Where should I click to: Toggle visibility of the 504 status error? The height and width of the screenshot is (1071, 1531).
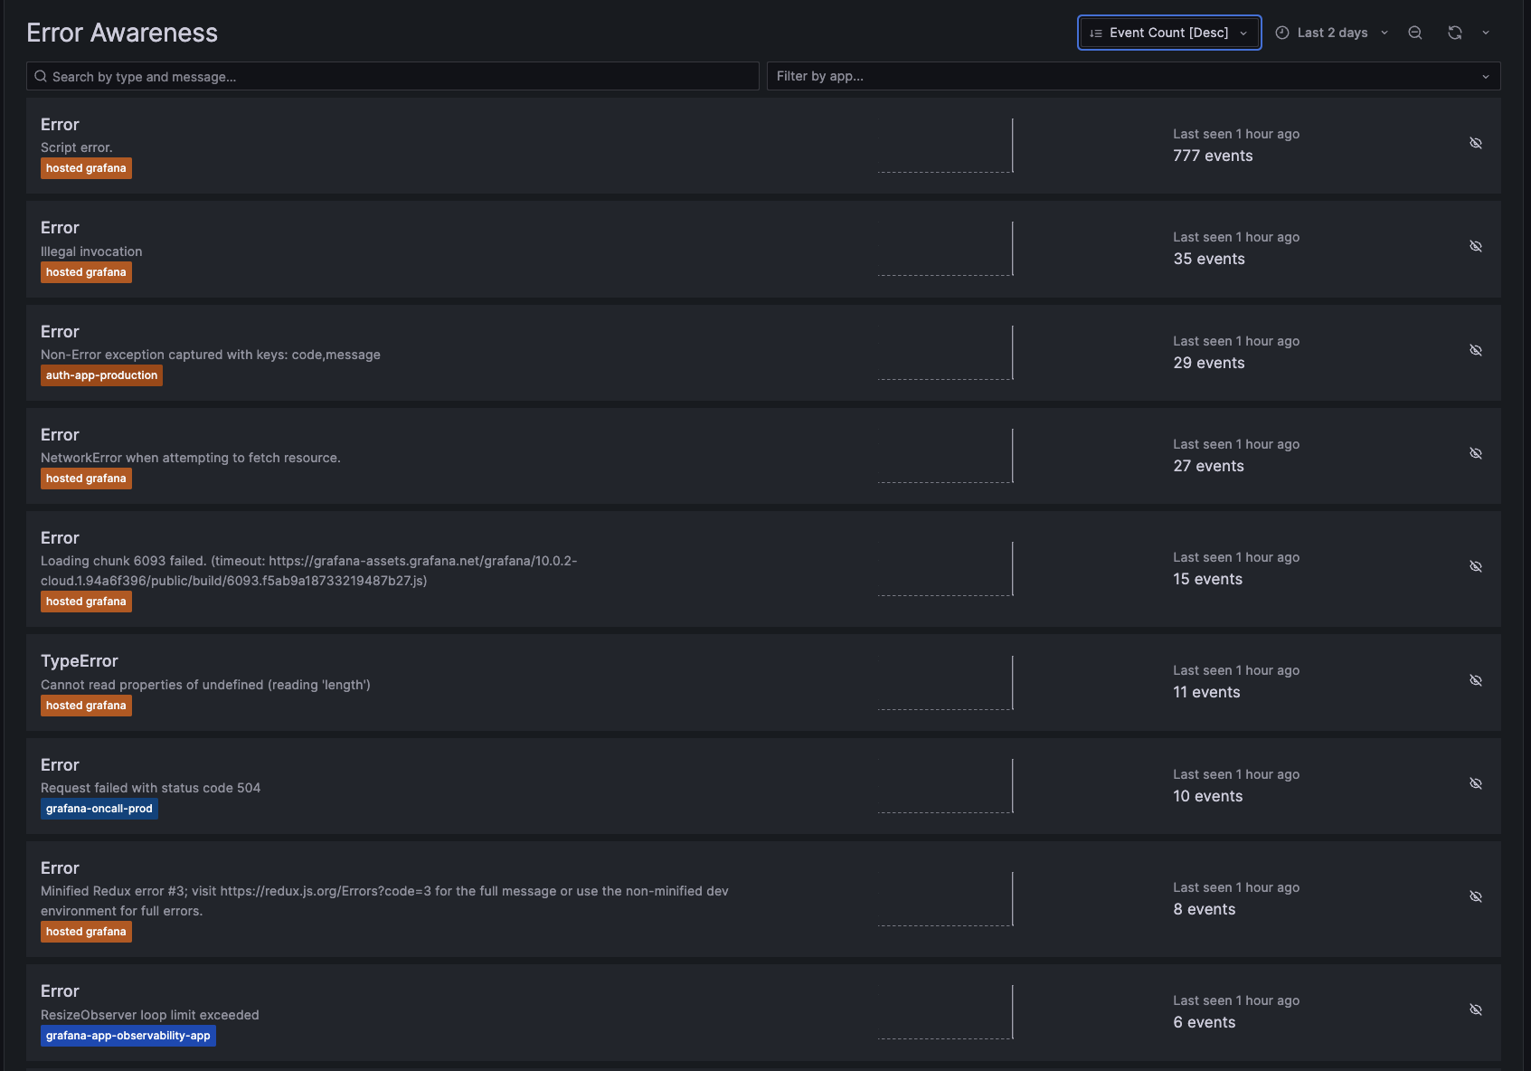tap(1476, 783)
